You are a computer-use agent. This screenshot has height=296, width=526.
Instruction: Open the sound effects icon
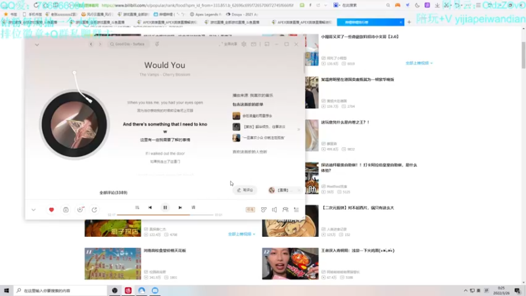pyautogui.click(x=264, y=209)
